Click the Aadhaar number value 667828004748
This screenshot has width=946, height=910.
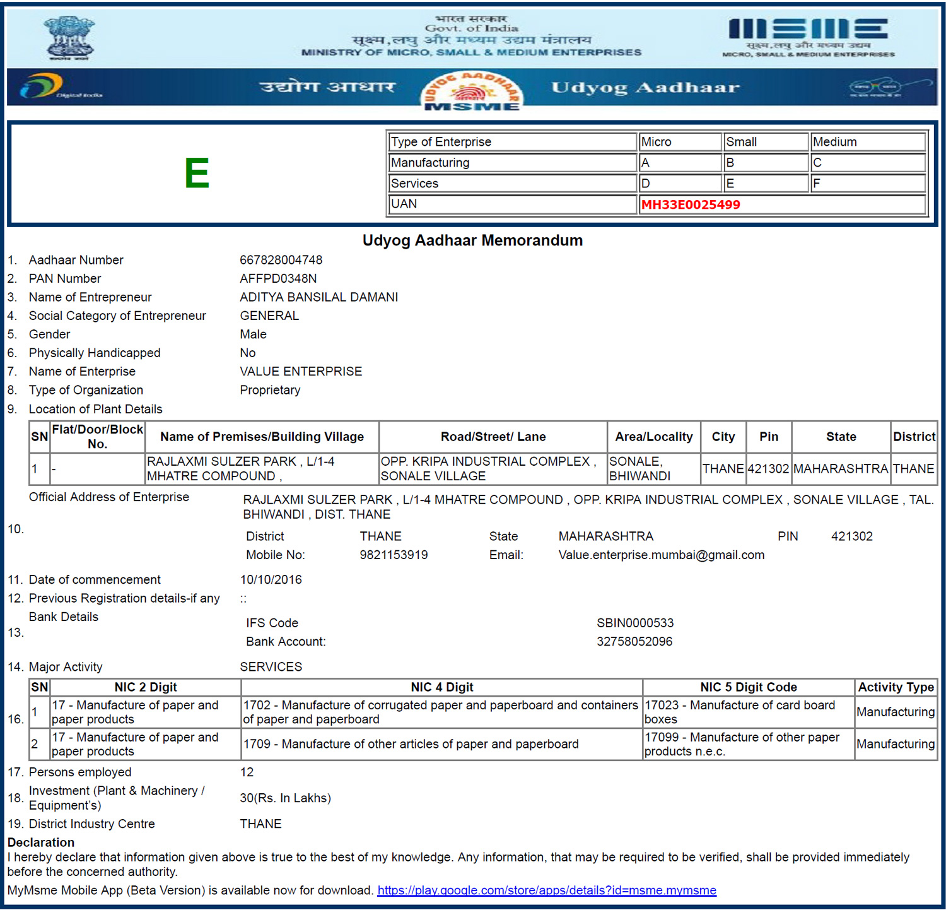281,260
